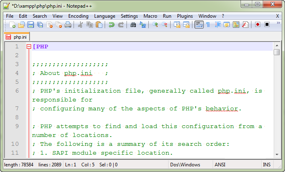Minimize the Notepad++ window
Viewport: 285px width, 172px height.
tap(247, 4)
